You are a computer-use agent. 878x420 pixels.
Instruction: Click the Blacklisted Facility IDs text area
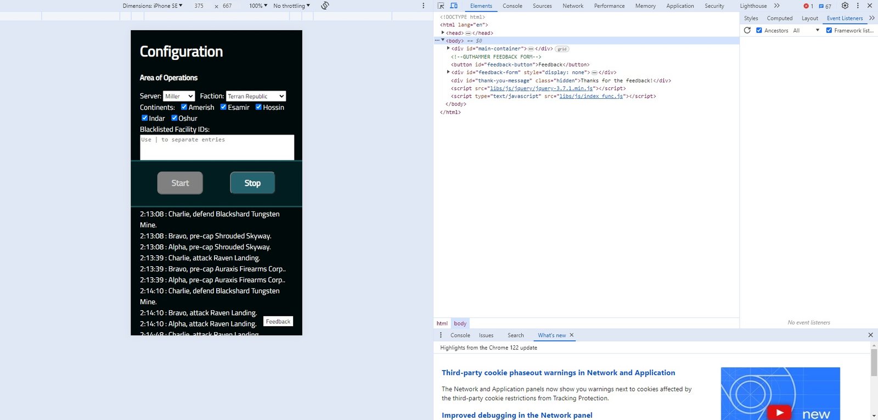(x=217, y=148)
